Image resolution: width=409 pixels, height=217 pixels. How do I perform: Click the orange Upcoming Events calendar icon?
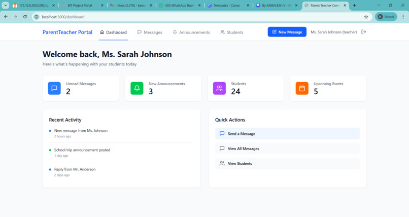pyautogui.click(x=302, y=88)
